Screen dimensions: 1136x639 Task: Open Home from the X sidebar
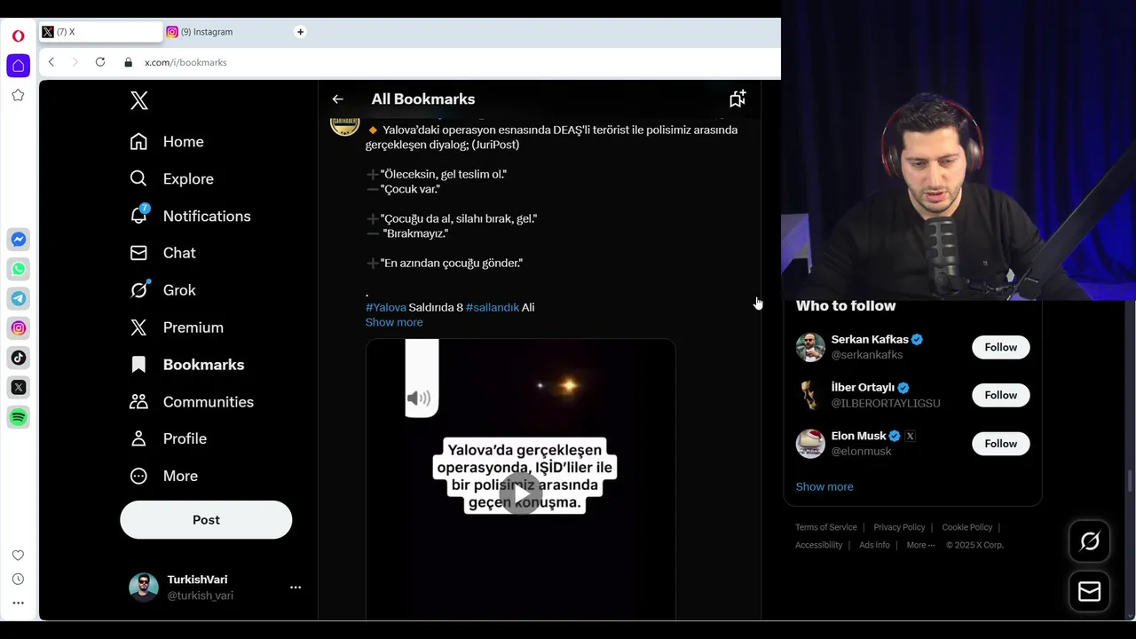(167, 142)
